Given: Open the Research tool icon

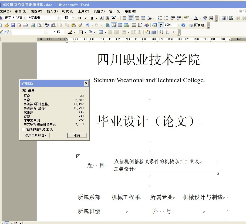Looking at the screenshot, I should pyautogui.click(x=53, y=25).
